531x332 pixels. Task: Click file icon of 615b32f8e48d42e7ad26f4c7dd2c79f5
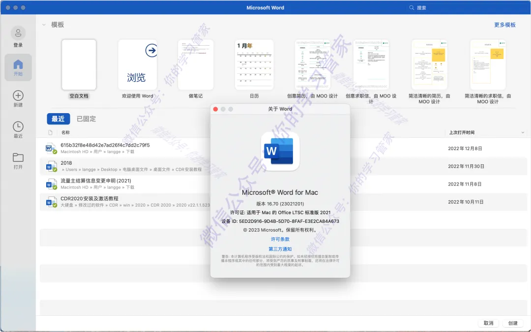(51, 149)
